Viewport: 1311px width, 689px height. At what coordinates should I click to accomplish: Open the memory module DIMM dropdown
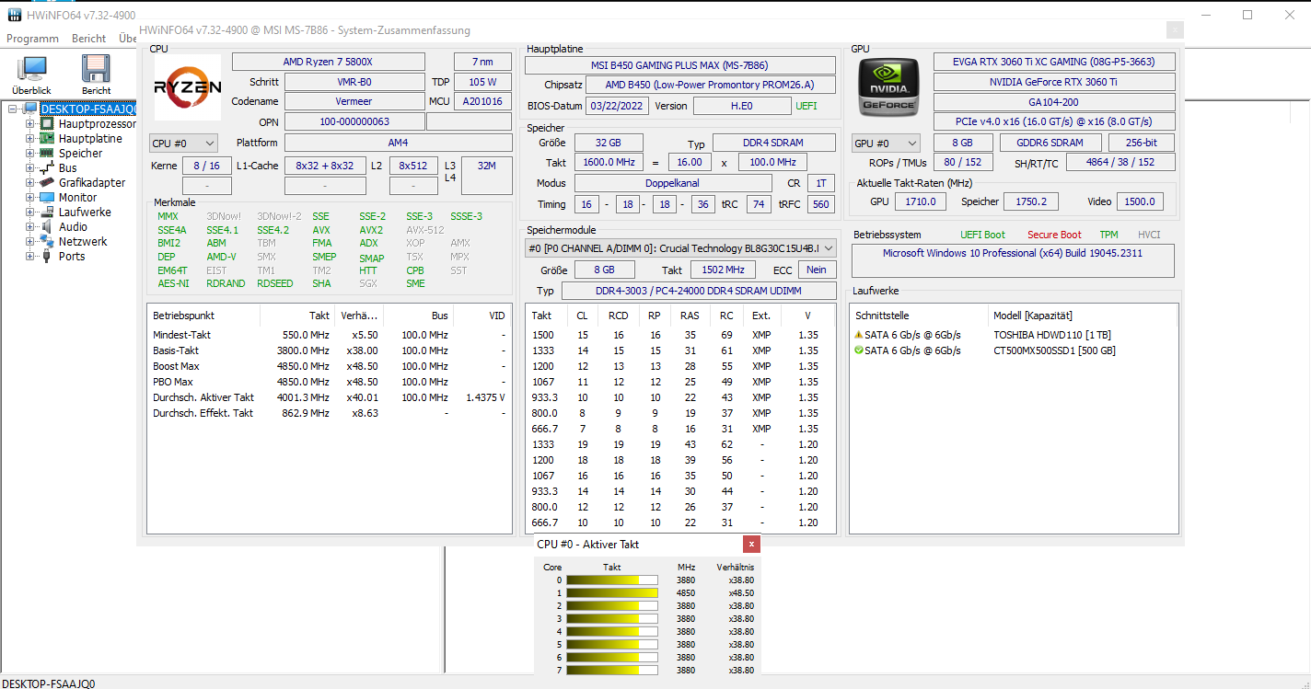click(680, 248)
